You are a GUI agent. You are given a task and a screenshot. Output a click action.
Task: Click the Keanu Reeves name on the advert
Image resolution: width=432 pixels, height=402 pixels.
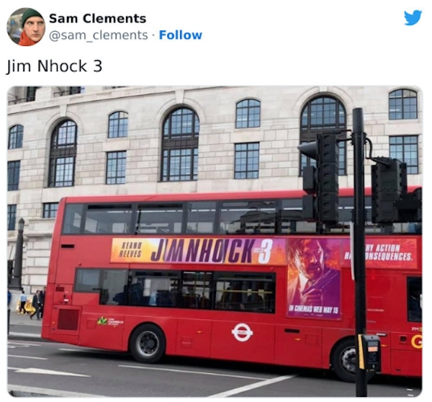pos(132,250)
